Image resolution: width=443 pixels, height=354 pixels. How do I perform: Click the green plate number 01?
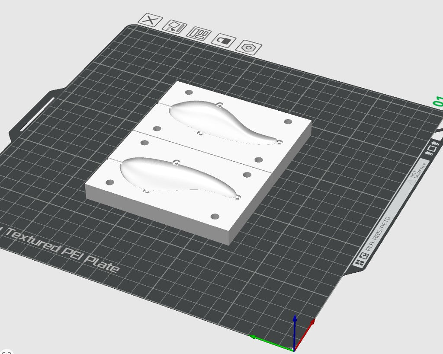pyautogui.click(x=439, y=101)
